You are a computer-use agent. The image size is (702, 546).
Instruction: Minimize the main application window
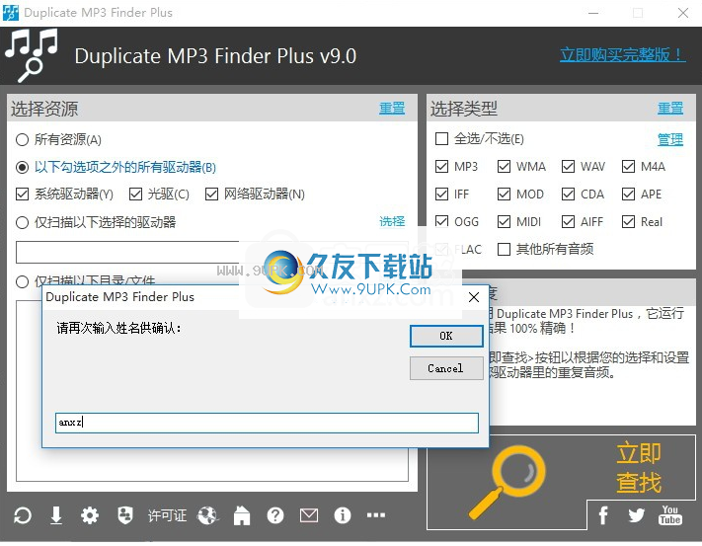tap(593, 13)
